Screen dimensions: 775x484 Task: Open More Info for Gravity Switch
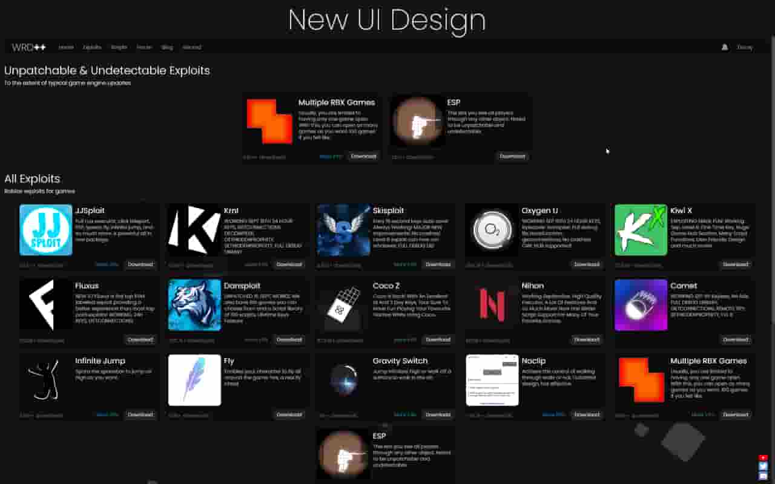pos(405,414)
